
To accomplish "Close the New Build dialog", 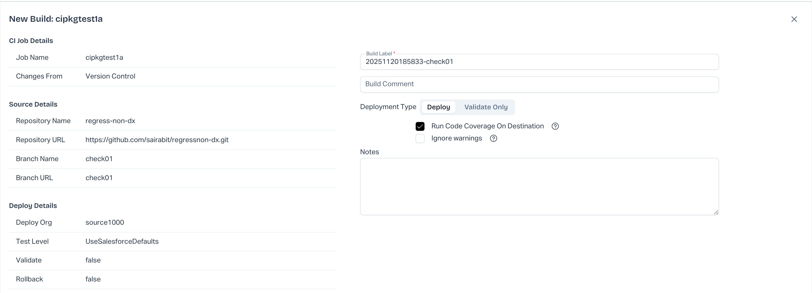I will [x=794, y=19].
